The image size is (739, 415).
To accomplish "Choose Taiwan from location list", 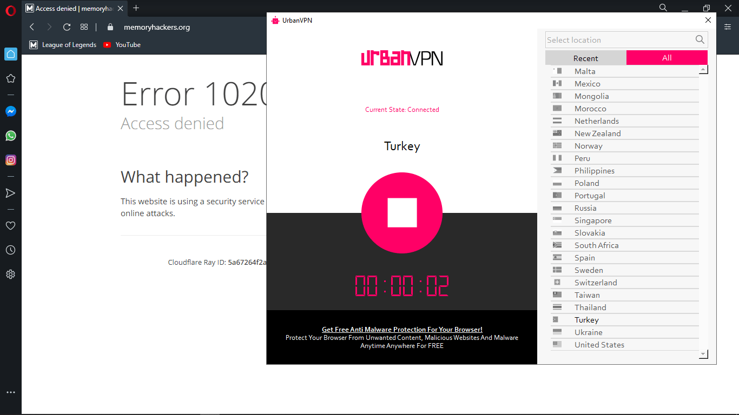I will point(625,295).
